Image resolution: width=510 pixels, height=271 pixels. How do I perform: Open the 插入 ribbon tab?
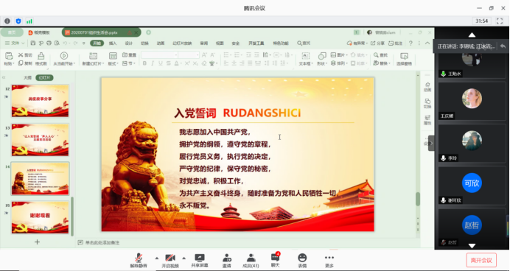pos(113,43)
